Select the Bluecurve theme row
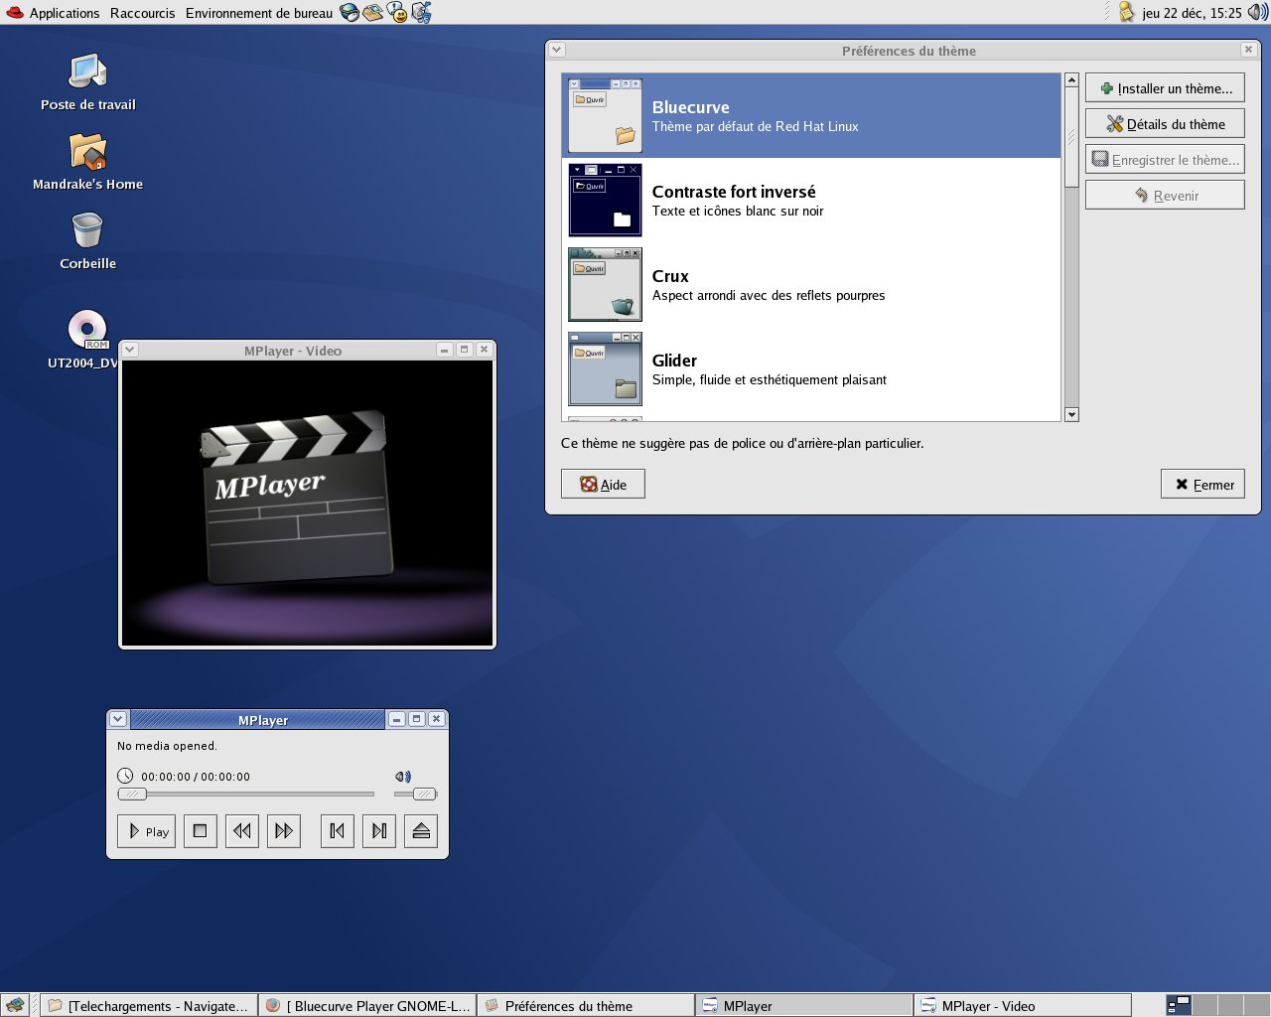This screenshot has width=1271, height=1017. 811,115
